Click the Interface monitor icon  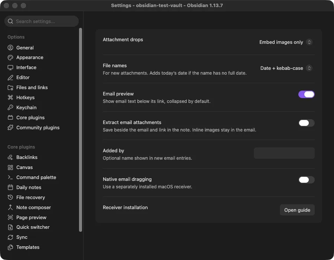coord(10,68)
